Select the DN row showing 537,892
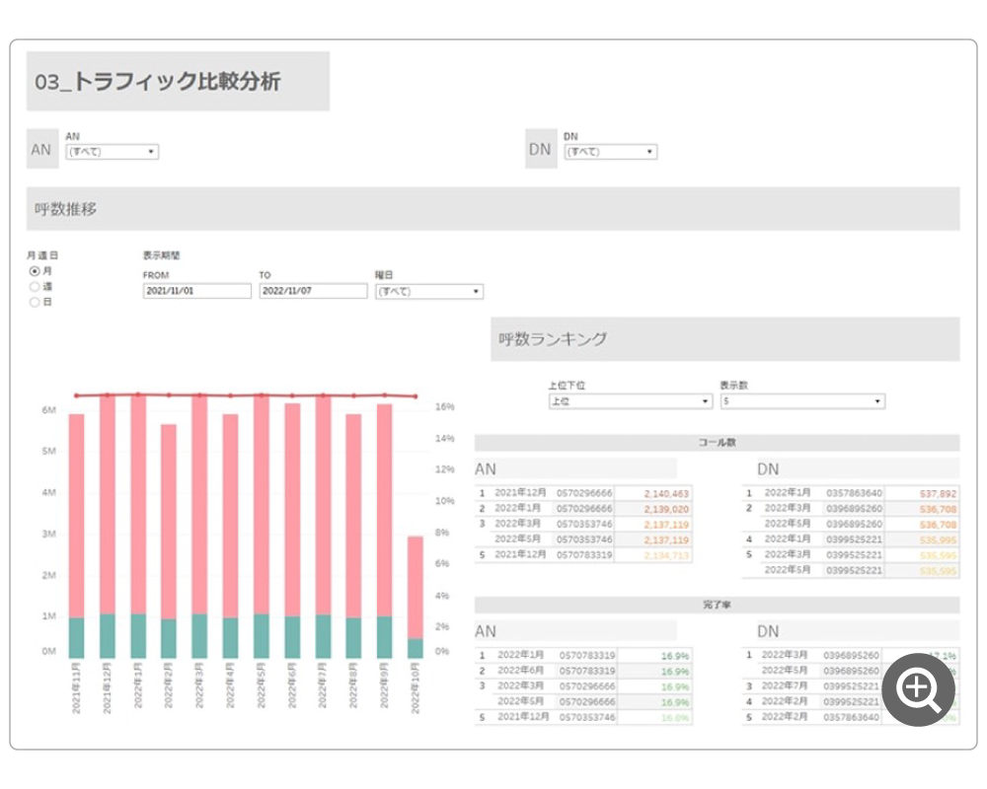This screenshot has height=789, width=987. pos(851,493)
